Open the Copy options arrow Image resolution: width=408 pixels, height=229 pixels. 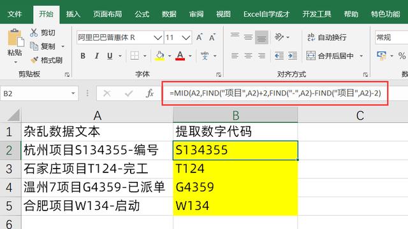click(62, 46)
